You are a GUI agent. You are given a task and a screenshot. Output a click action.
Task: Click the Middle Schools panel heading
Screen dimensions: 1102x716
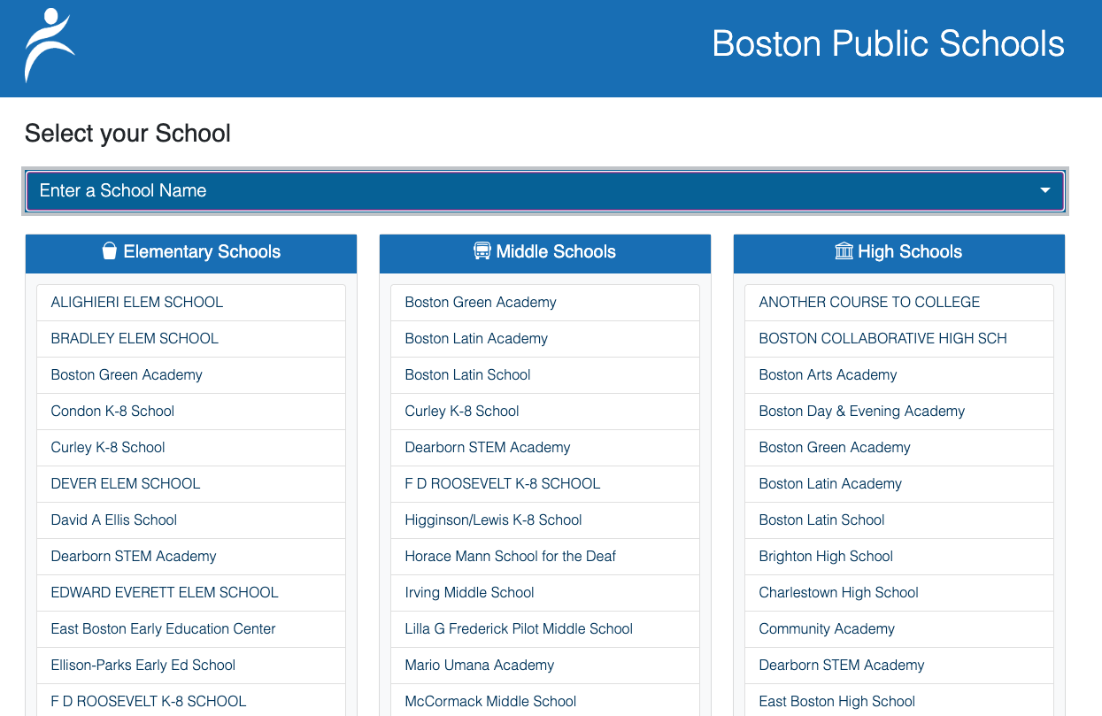click(545, 254)
